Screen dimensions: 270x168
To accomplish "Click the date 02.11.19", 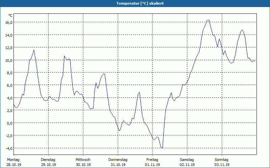I will [187, 165].
